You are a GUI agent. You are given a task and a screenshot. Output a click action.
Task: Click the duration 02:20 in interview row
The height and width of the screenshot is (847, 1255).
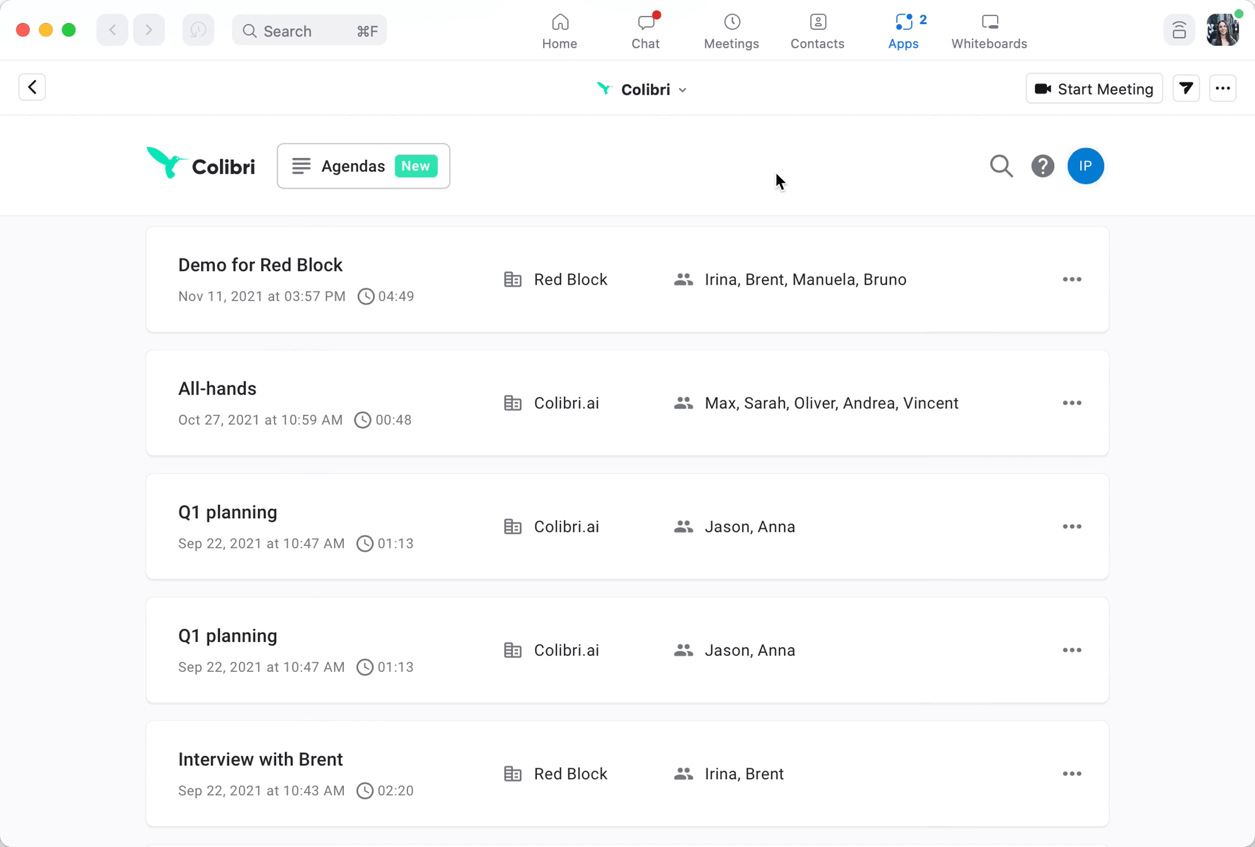pyautogui.click(x=396, y=790)
